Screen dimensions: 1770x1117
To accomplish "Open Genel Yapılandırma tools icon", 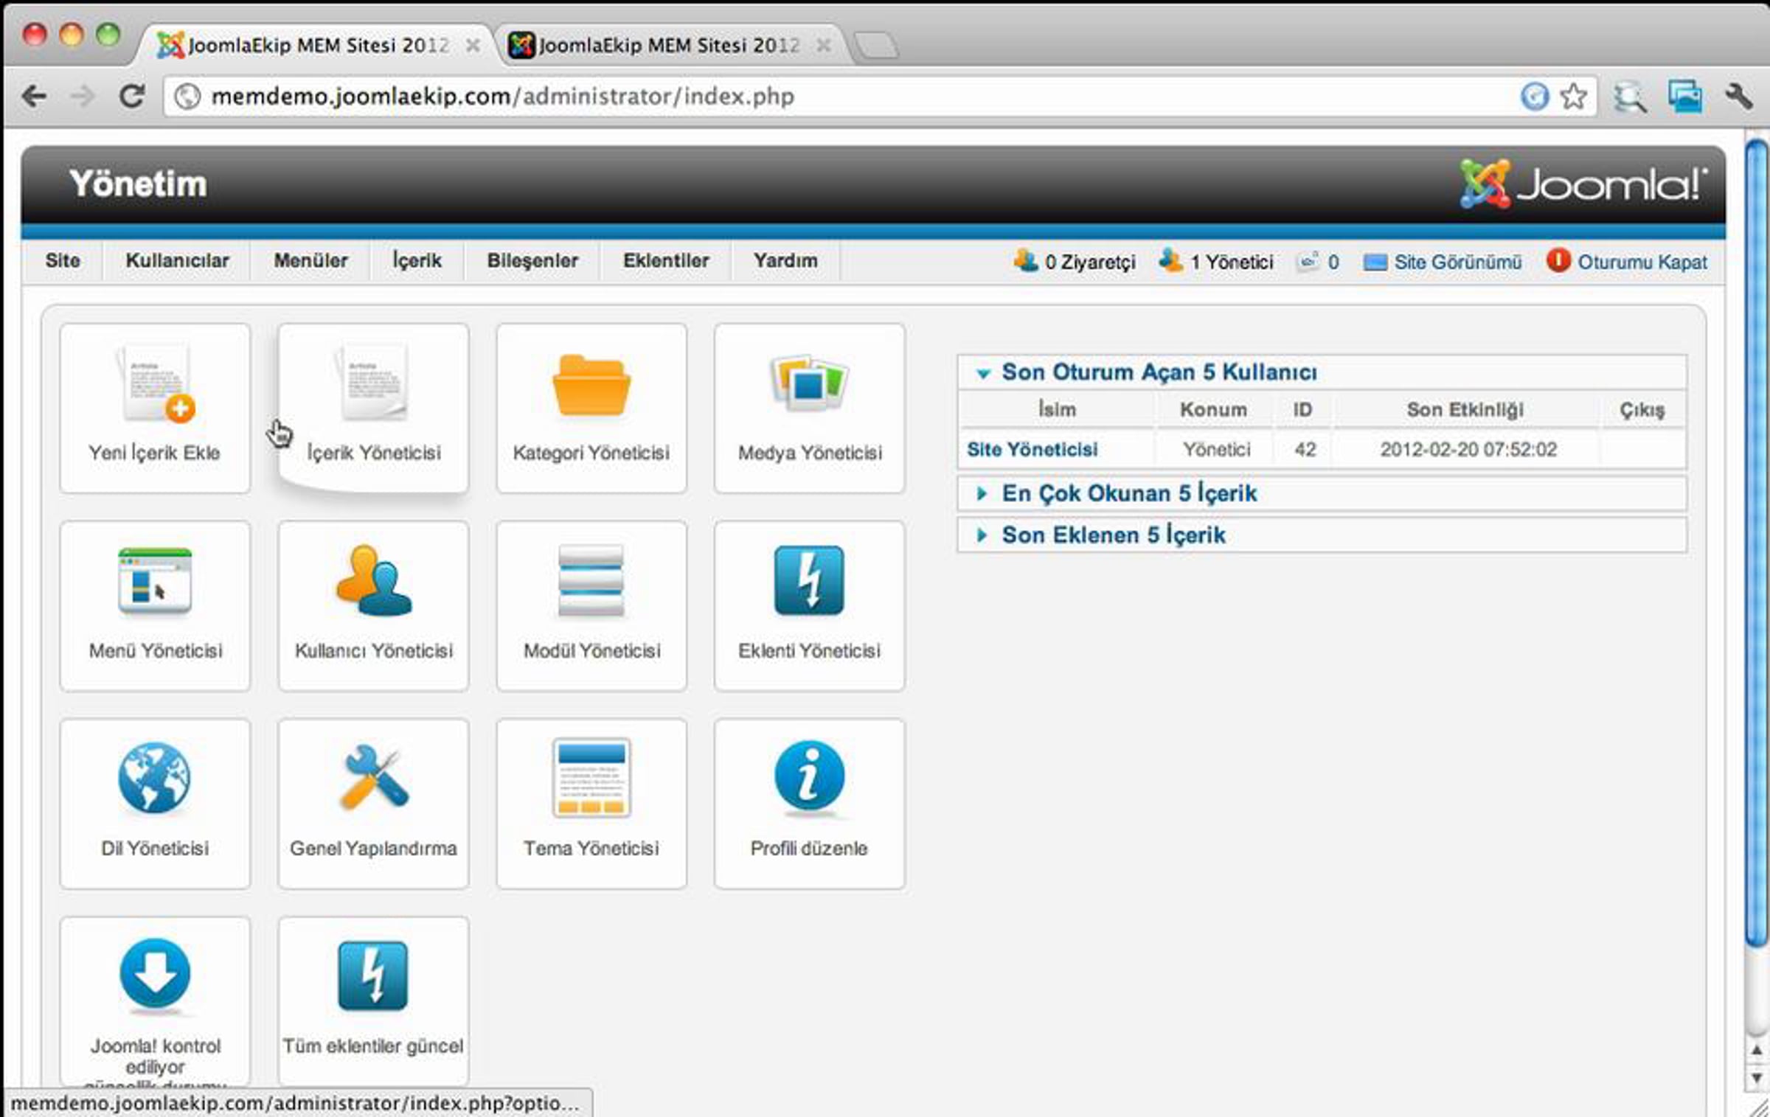I will coord(373,779).
